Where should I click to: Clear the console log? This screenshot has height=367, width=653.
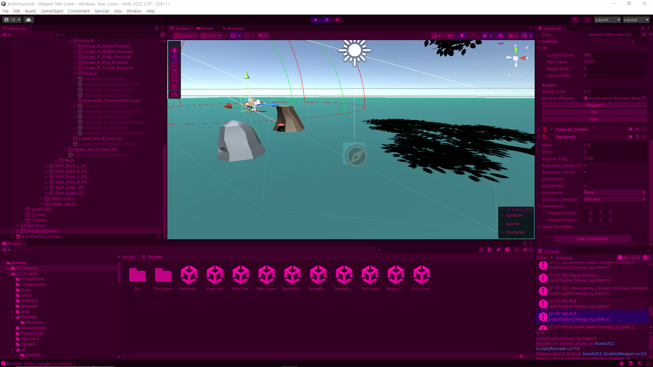point(541,258)
